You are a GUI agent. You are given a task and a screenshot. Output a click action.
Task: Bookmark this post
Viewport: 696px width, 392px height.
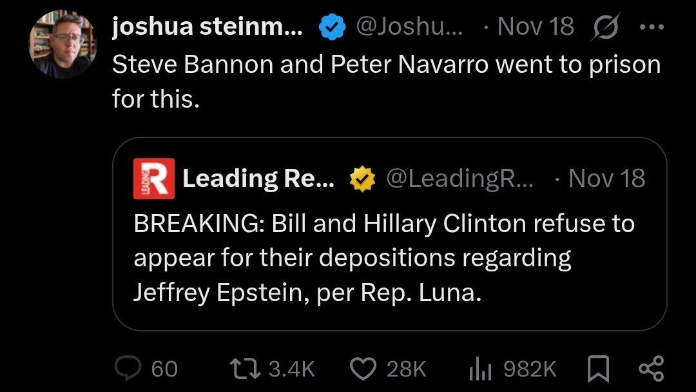(599, 368)
